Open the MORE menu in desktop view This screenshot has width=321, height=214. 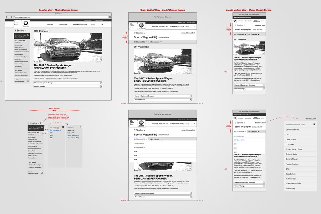click(93, 24)
